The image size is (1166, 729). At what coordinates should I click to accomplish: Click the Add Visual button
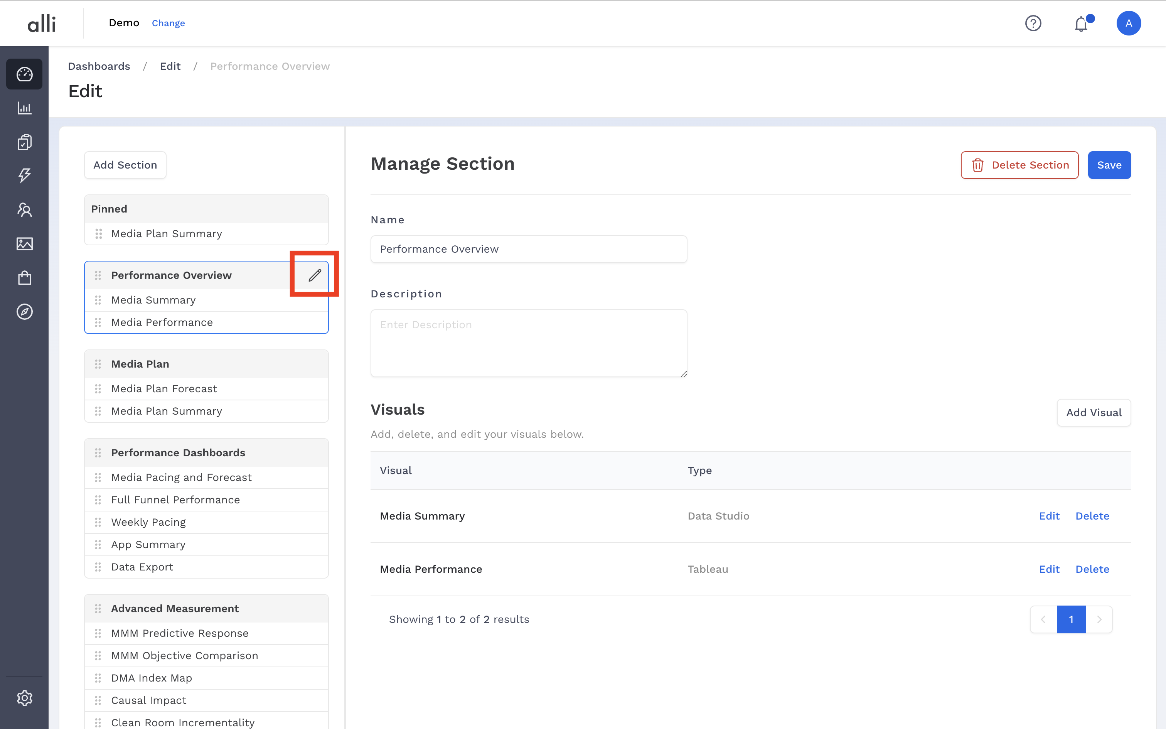coord(1093,413)
